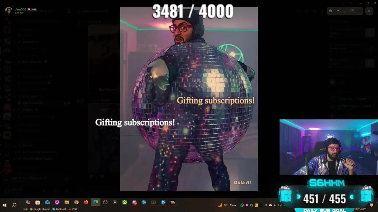
Task: Open WhatsApp from the system tray
Action: coord(242,205)
